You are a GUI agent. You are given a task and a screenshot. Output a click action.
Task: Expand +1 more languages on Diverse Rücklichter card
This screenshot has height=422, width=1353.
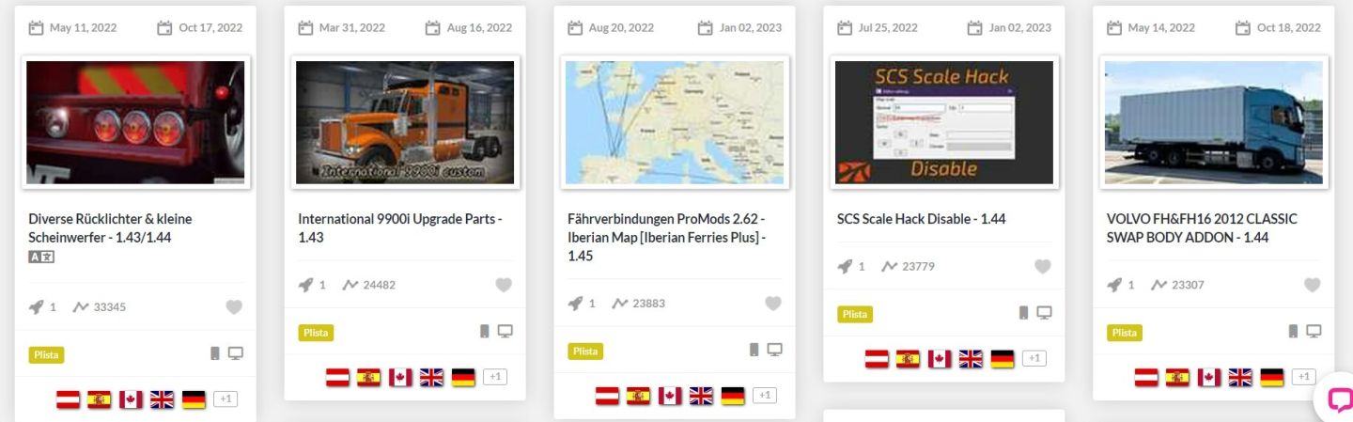coord(225,399)
